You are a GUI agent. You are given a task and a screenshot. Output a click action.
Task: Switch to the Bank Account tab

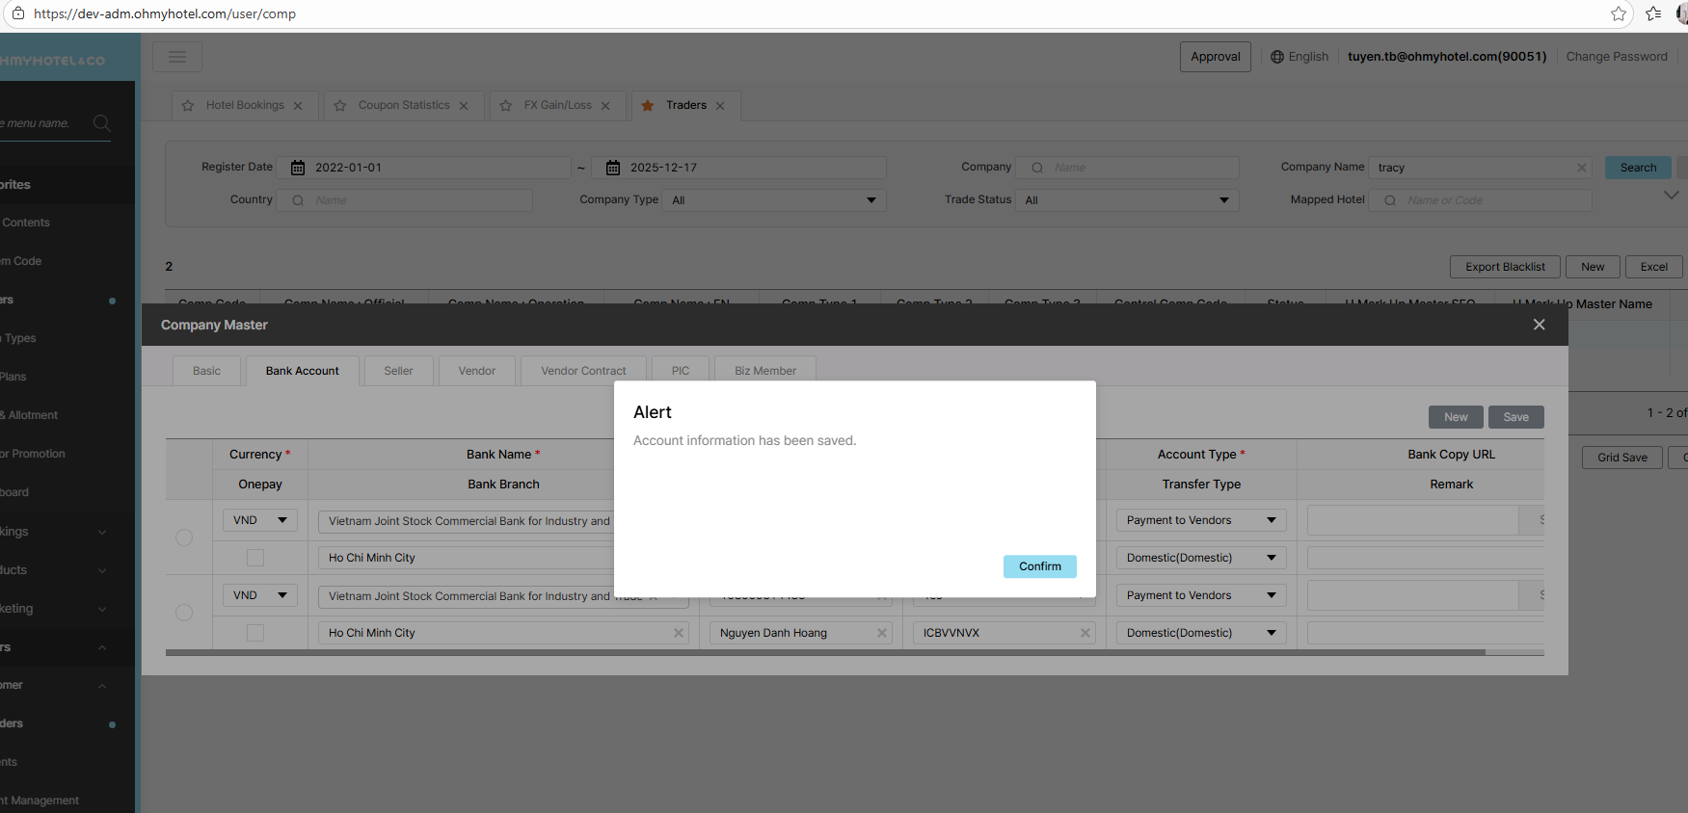coord(303,371)
